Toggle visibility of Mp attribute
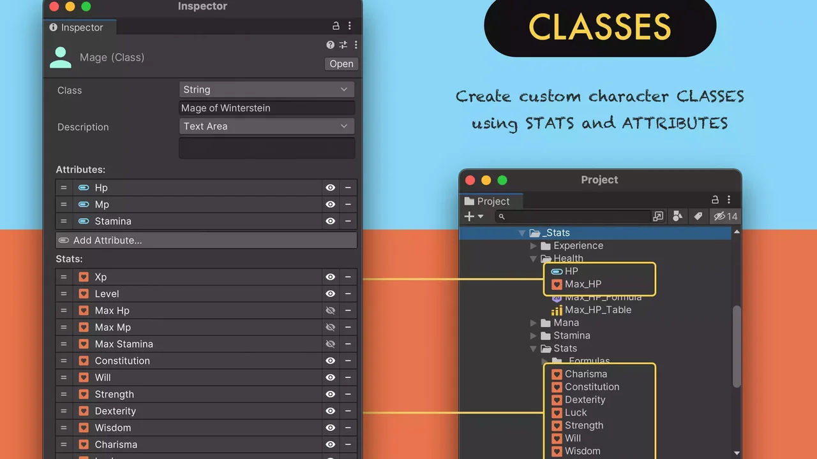The width and height of the screenshot is (817, 459). 330,204
